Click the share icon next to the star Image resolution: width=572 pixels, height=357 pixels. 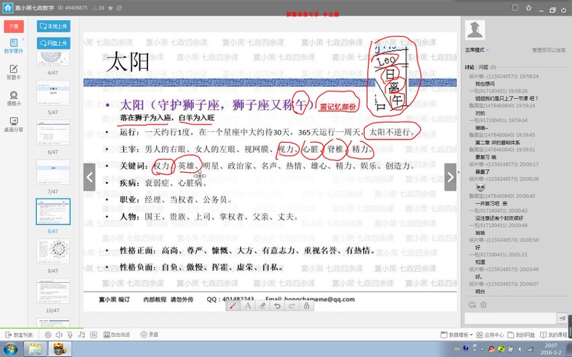(119, 7)
